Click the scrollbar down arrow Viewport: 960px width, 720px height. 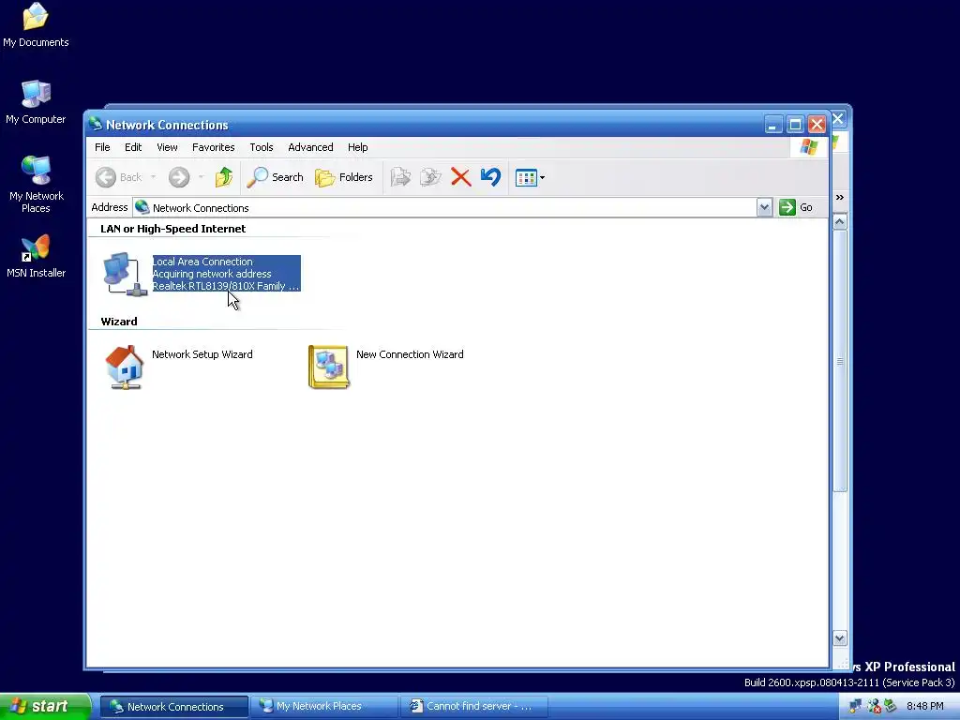point(840,637)
